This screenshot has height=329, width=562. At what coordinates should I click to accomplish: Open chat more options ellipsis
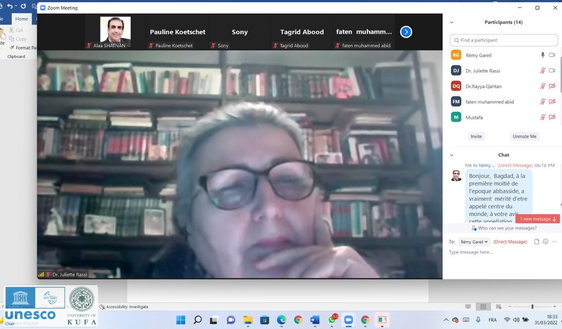[554, 242]
